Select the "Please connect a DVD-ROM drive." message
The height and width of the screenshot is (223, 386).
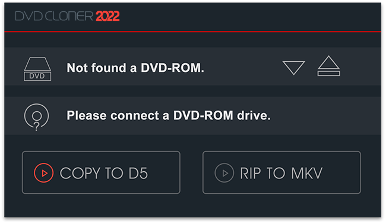169,115
